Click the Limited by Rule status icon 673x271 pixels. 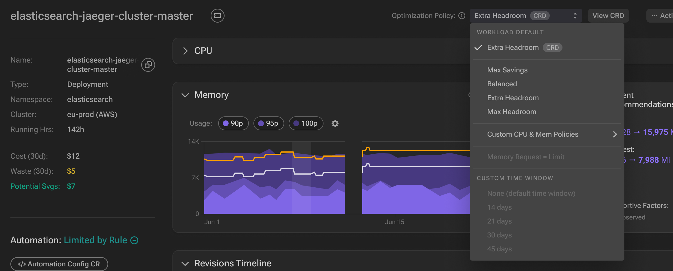click(134, 240)
